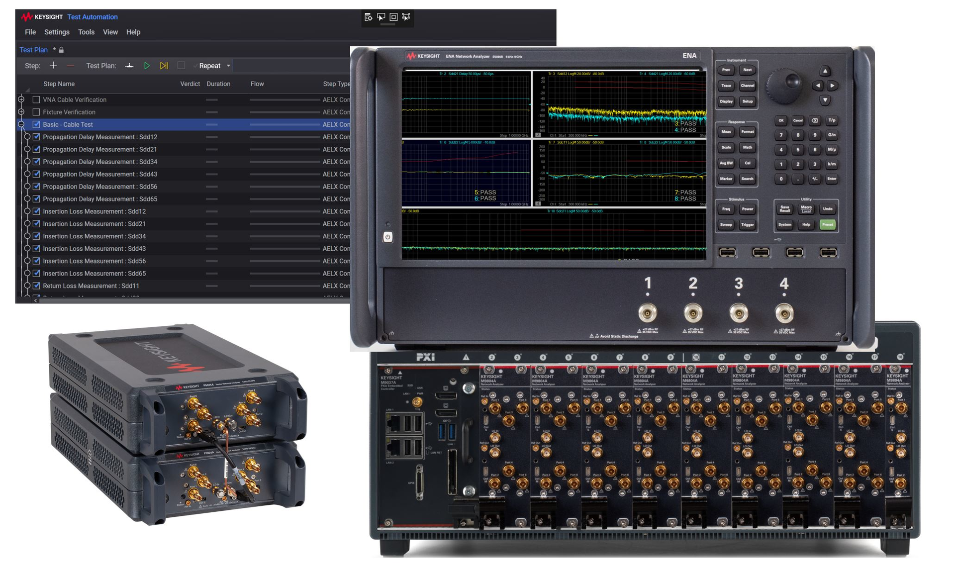Open the Tools menu
The height and width of the screenshot is (578, 955).
tap(86, 32)
